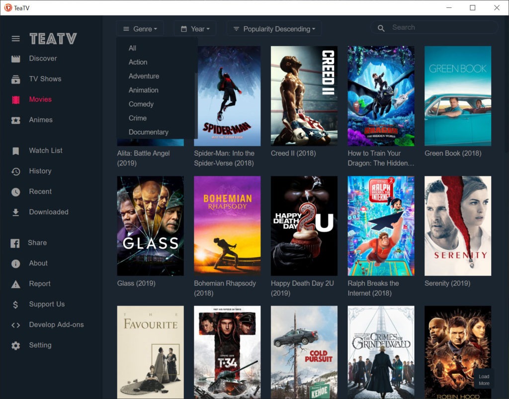Click the Creed II (2018) title text

pyautogui.click(x=293, y=153)
